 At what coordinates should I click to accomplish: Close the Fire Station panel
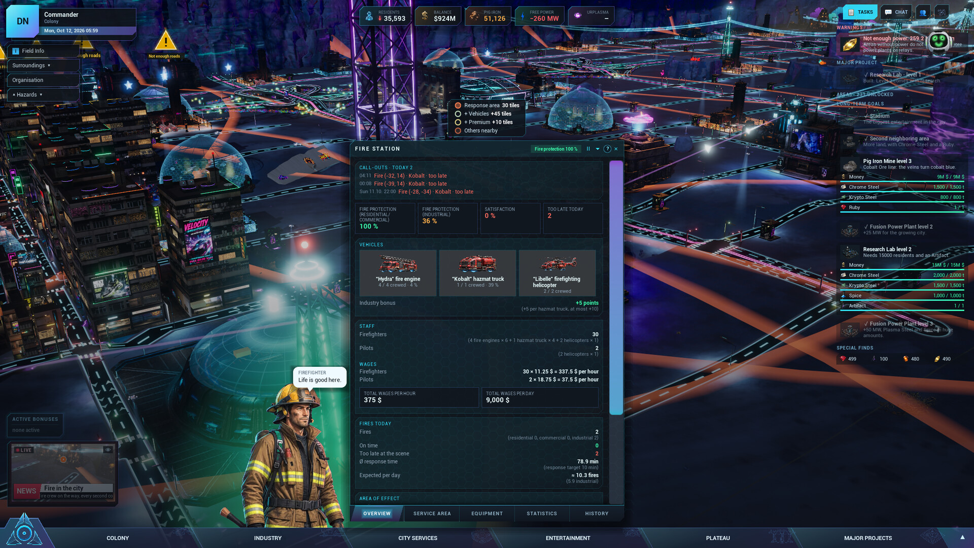point(616,149)
